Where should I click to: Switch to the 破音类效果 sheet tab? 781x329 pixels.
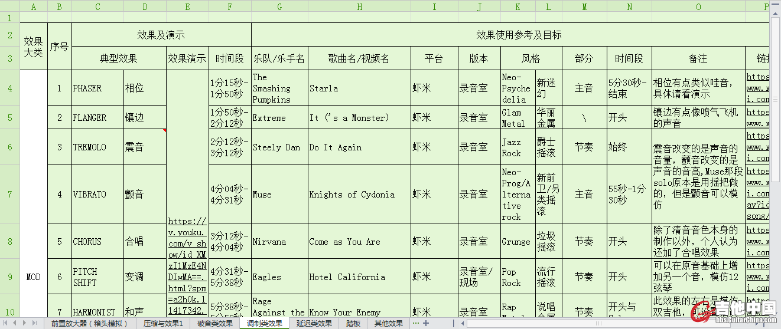(214, 323)
